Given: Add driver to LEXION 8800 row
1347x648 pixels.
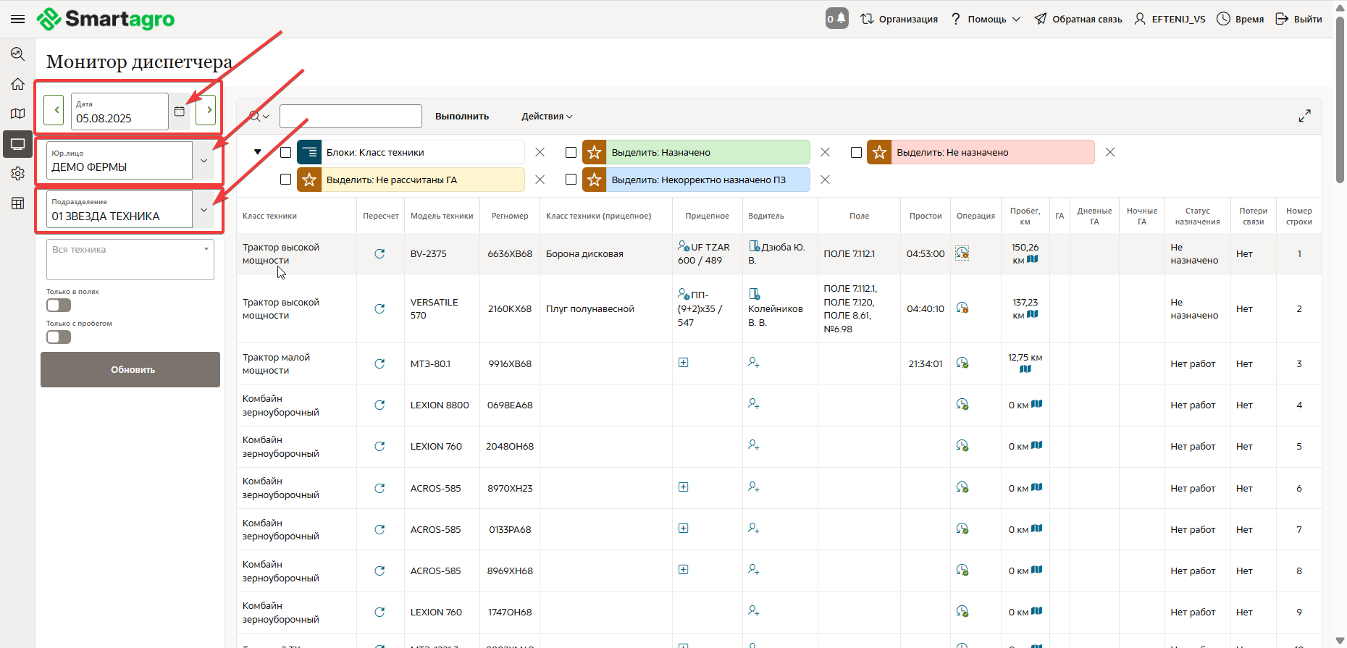Looking at the screenshot, I should pyautogui.click(x=753, y=404).
